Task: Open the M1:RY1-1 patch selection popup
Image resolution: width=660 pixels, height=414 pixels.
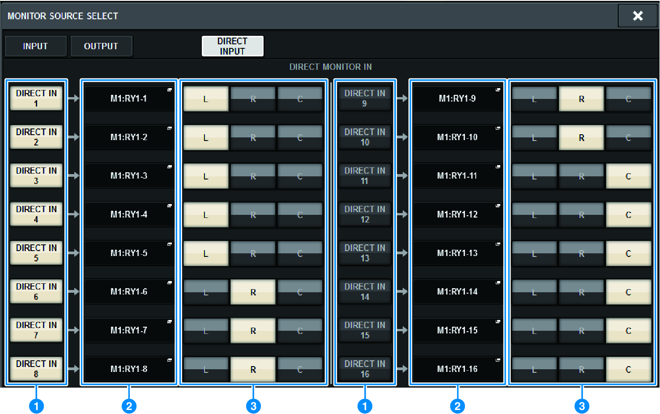Action: (129, 98)
